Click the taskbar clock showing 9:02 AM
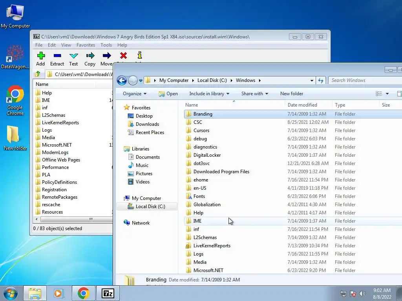This screenshot has height=301, width=402. coord(382,290)
